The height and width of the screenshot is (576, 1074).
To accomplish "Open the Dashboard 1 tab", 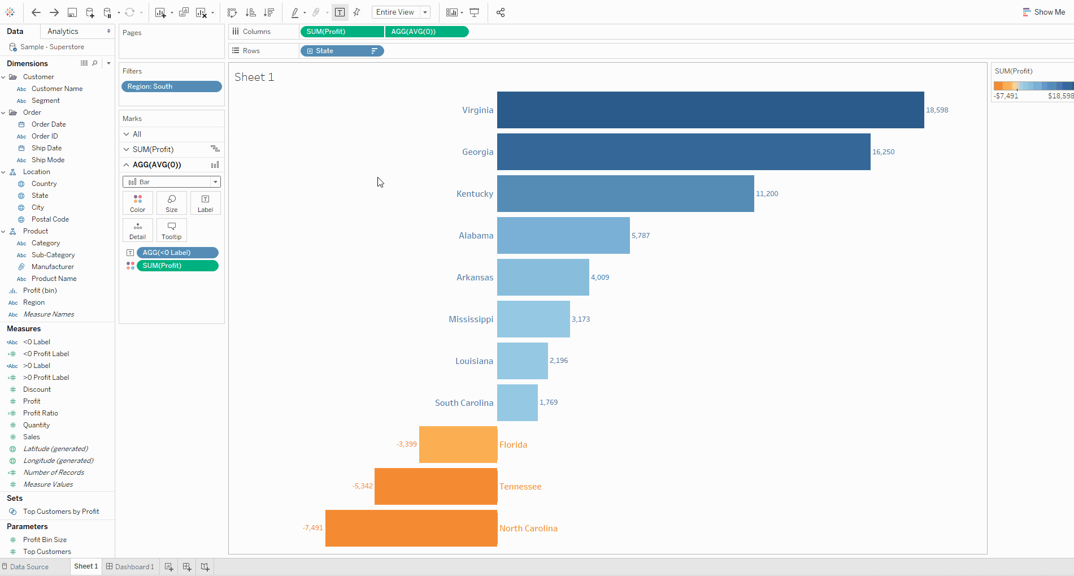I will coord(130,566).
